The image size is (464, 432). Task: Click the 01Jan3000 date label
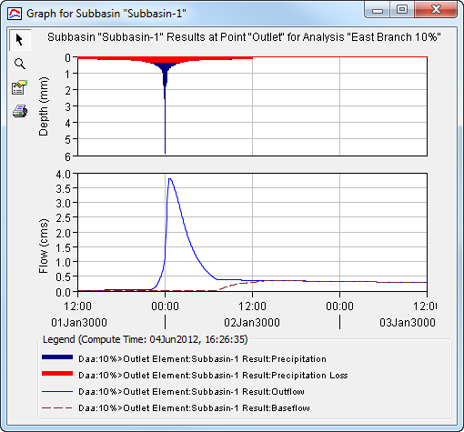(x=79, y=322)
